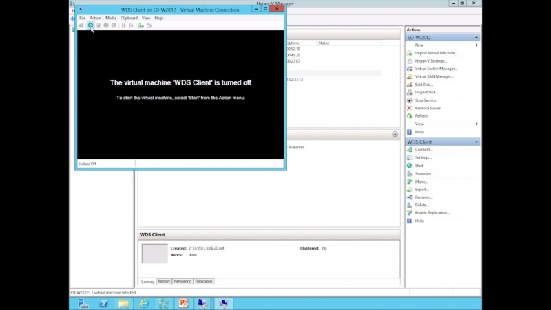Image resolution: width=551 pixels, height=310 pixels.
Task: Click Rename icon in Actions pane
Action: tap(409, 197)
